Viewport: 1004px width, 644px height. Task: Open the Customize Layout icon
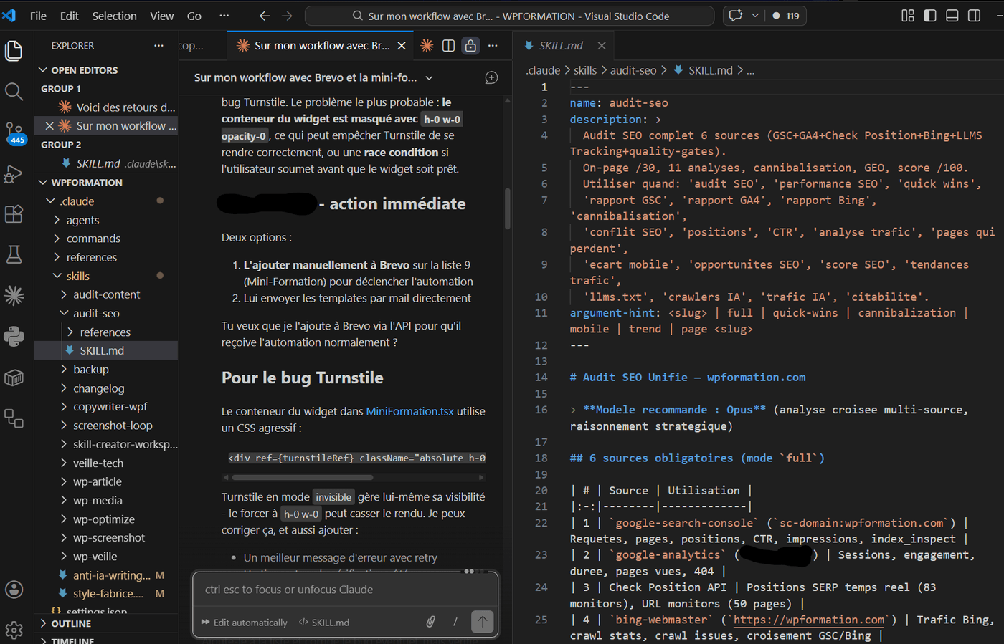click(907, 15)
